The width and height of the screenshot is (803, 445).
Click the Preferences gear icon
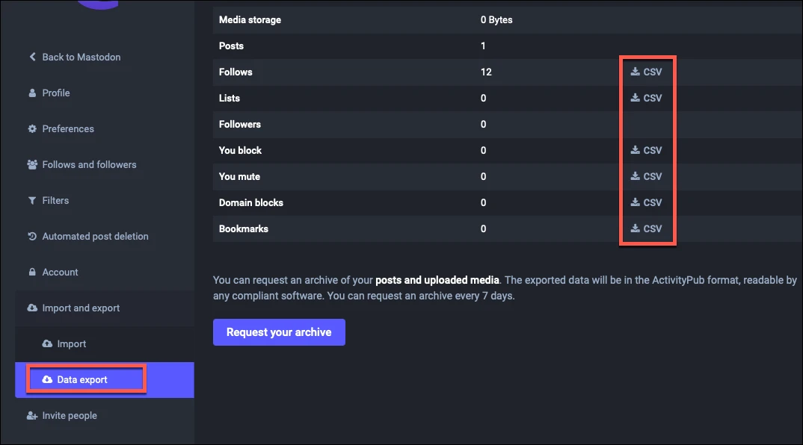tap(32, 129)
